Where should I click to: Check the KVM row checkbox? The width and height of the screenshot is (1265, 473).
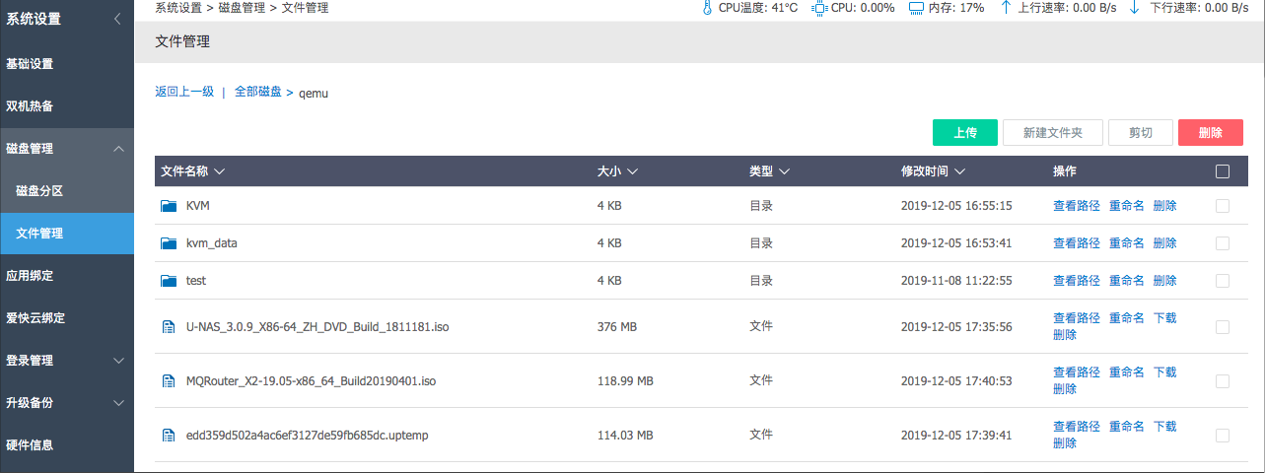tap(1223, 206)
